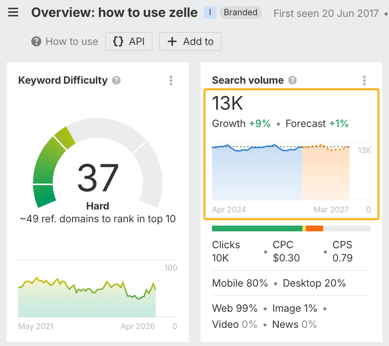389x346 pixels.
Task: Click the Keyword Difficulty score 37
Action: (98, 178)
